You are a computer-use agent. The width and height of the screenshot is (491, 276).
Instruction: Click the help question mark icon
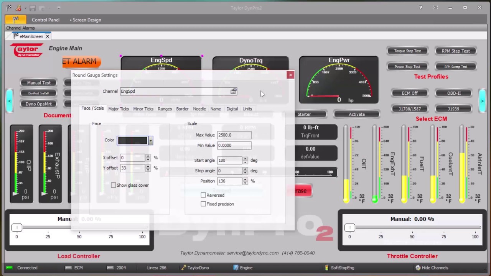pos(421,8)
